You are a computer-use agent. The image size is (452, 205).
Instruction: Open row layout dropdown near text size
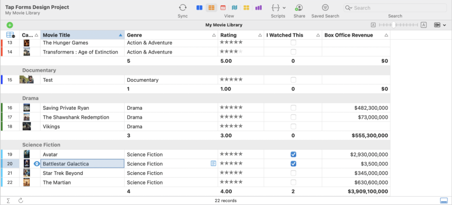pyautogui.click(x=440, y=25)
